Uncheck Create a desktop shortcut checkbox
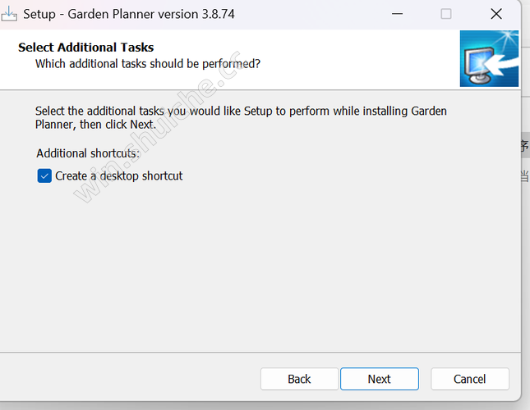 [44, 176]
